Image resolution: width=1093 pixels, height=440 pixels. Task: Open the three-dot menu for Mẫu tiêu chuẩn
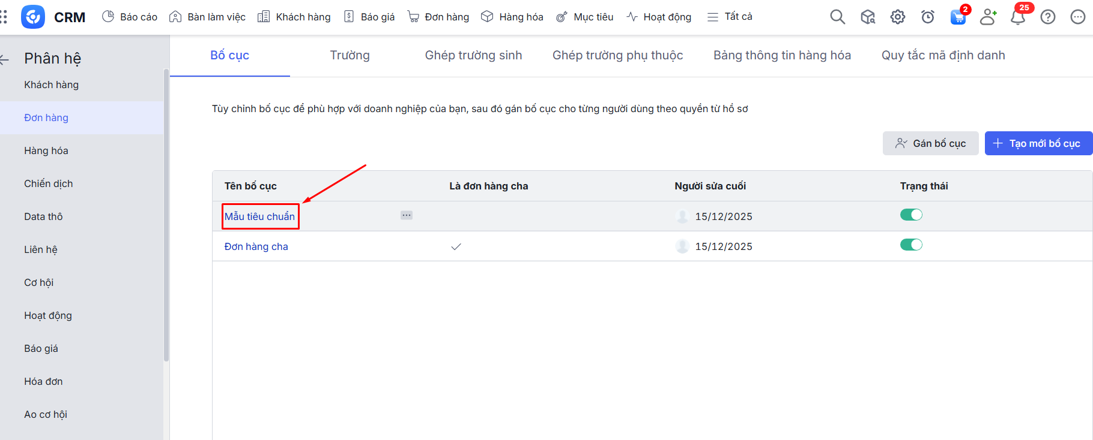[x=407, y=215]
